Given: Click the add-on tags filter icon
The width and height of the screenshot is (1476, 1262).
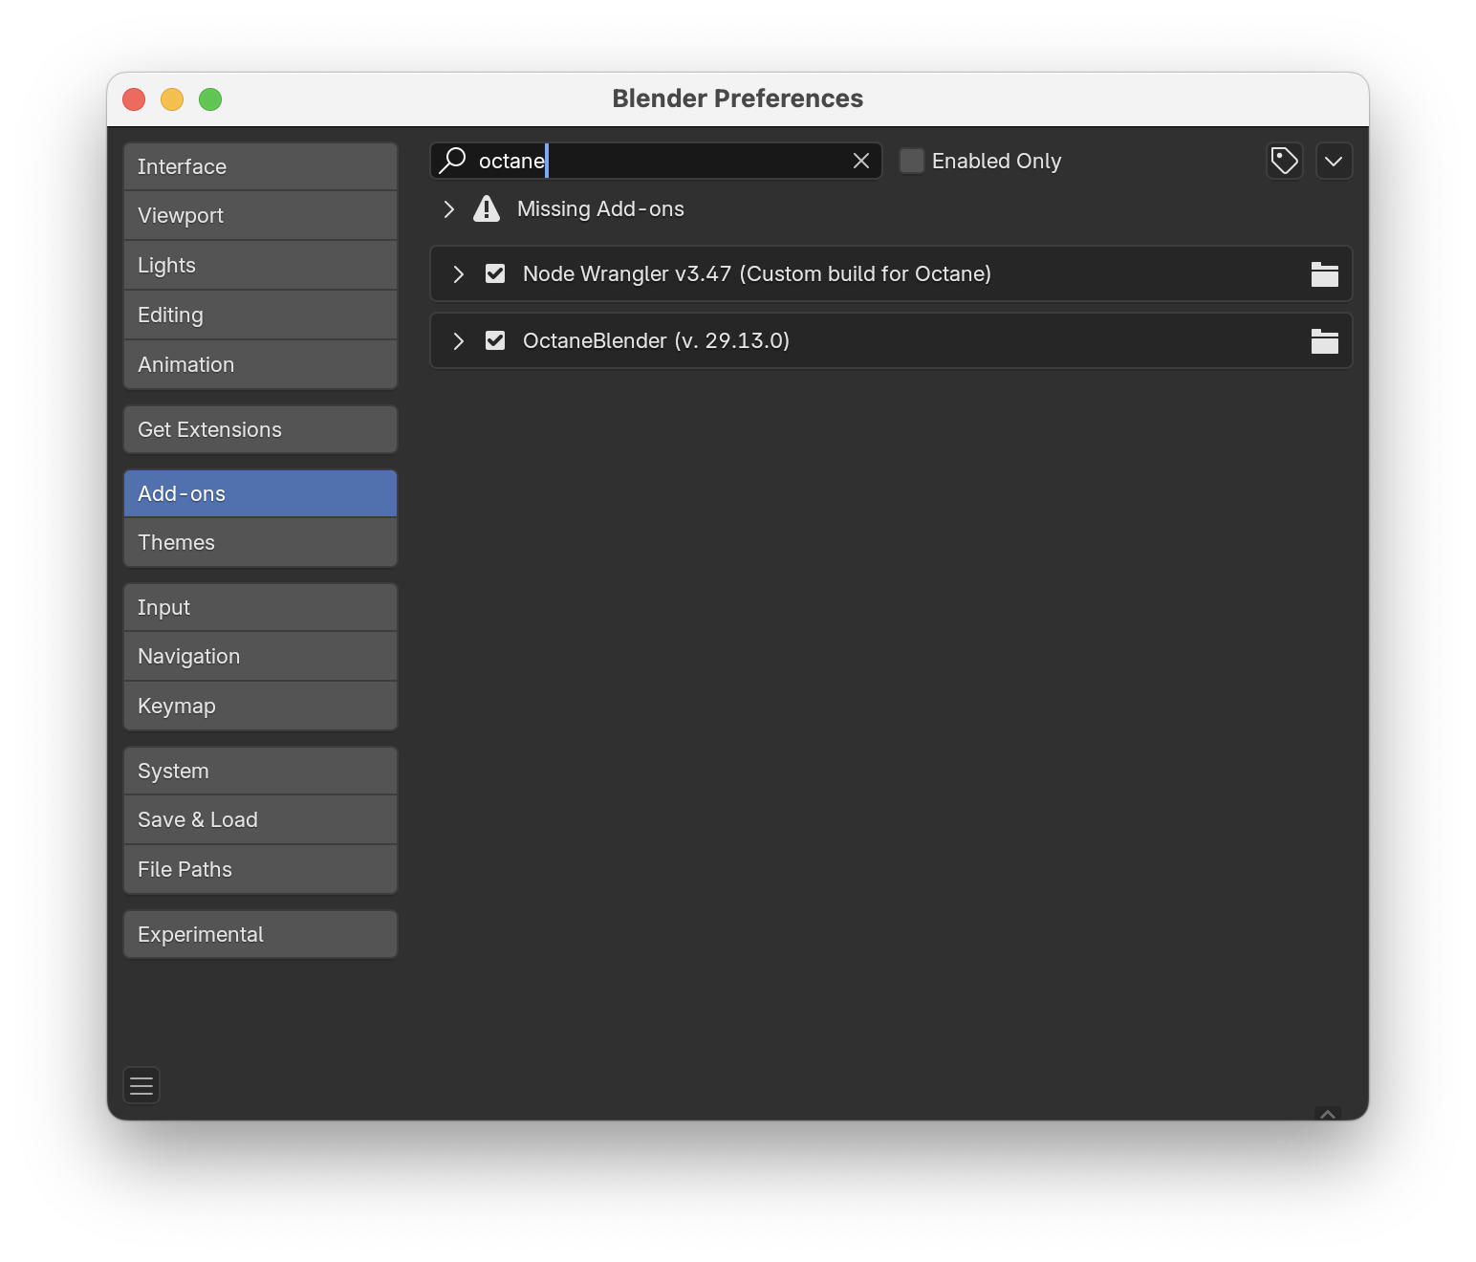Looking at the screenshot, I should tap(1284, 161).
